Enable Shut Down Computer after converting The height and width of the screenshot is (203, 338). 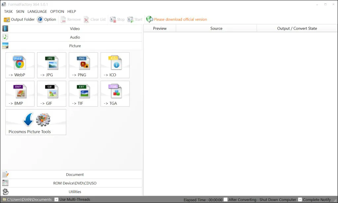(225, 199)
